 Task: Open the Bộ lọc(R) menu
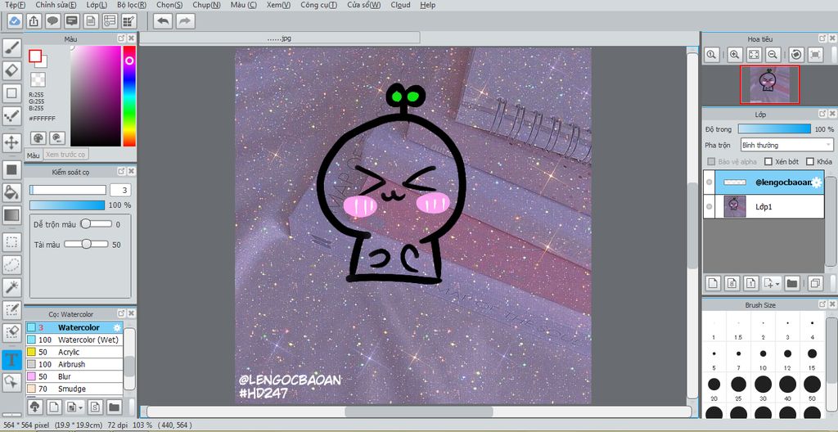(x=132, y=5)
